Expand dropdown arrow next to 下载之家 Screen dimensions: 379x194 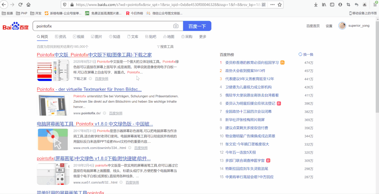click(90, 79)
